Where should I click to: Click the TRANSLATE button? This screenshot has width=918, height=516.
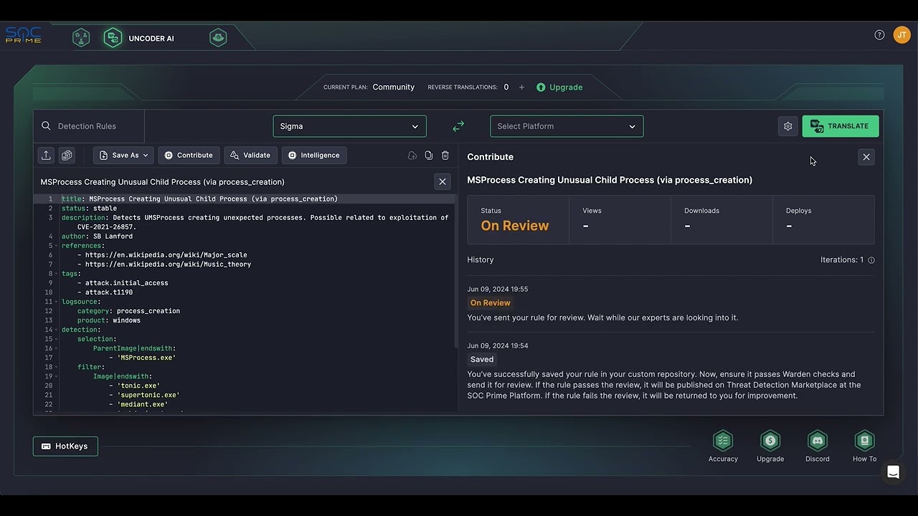point(840,126)
